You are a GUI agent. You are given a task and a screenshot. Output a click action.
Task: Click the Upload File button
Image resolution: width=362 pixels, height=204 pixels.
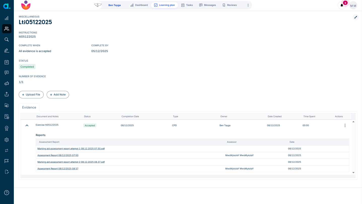[31, 95]
